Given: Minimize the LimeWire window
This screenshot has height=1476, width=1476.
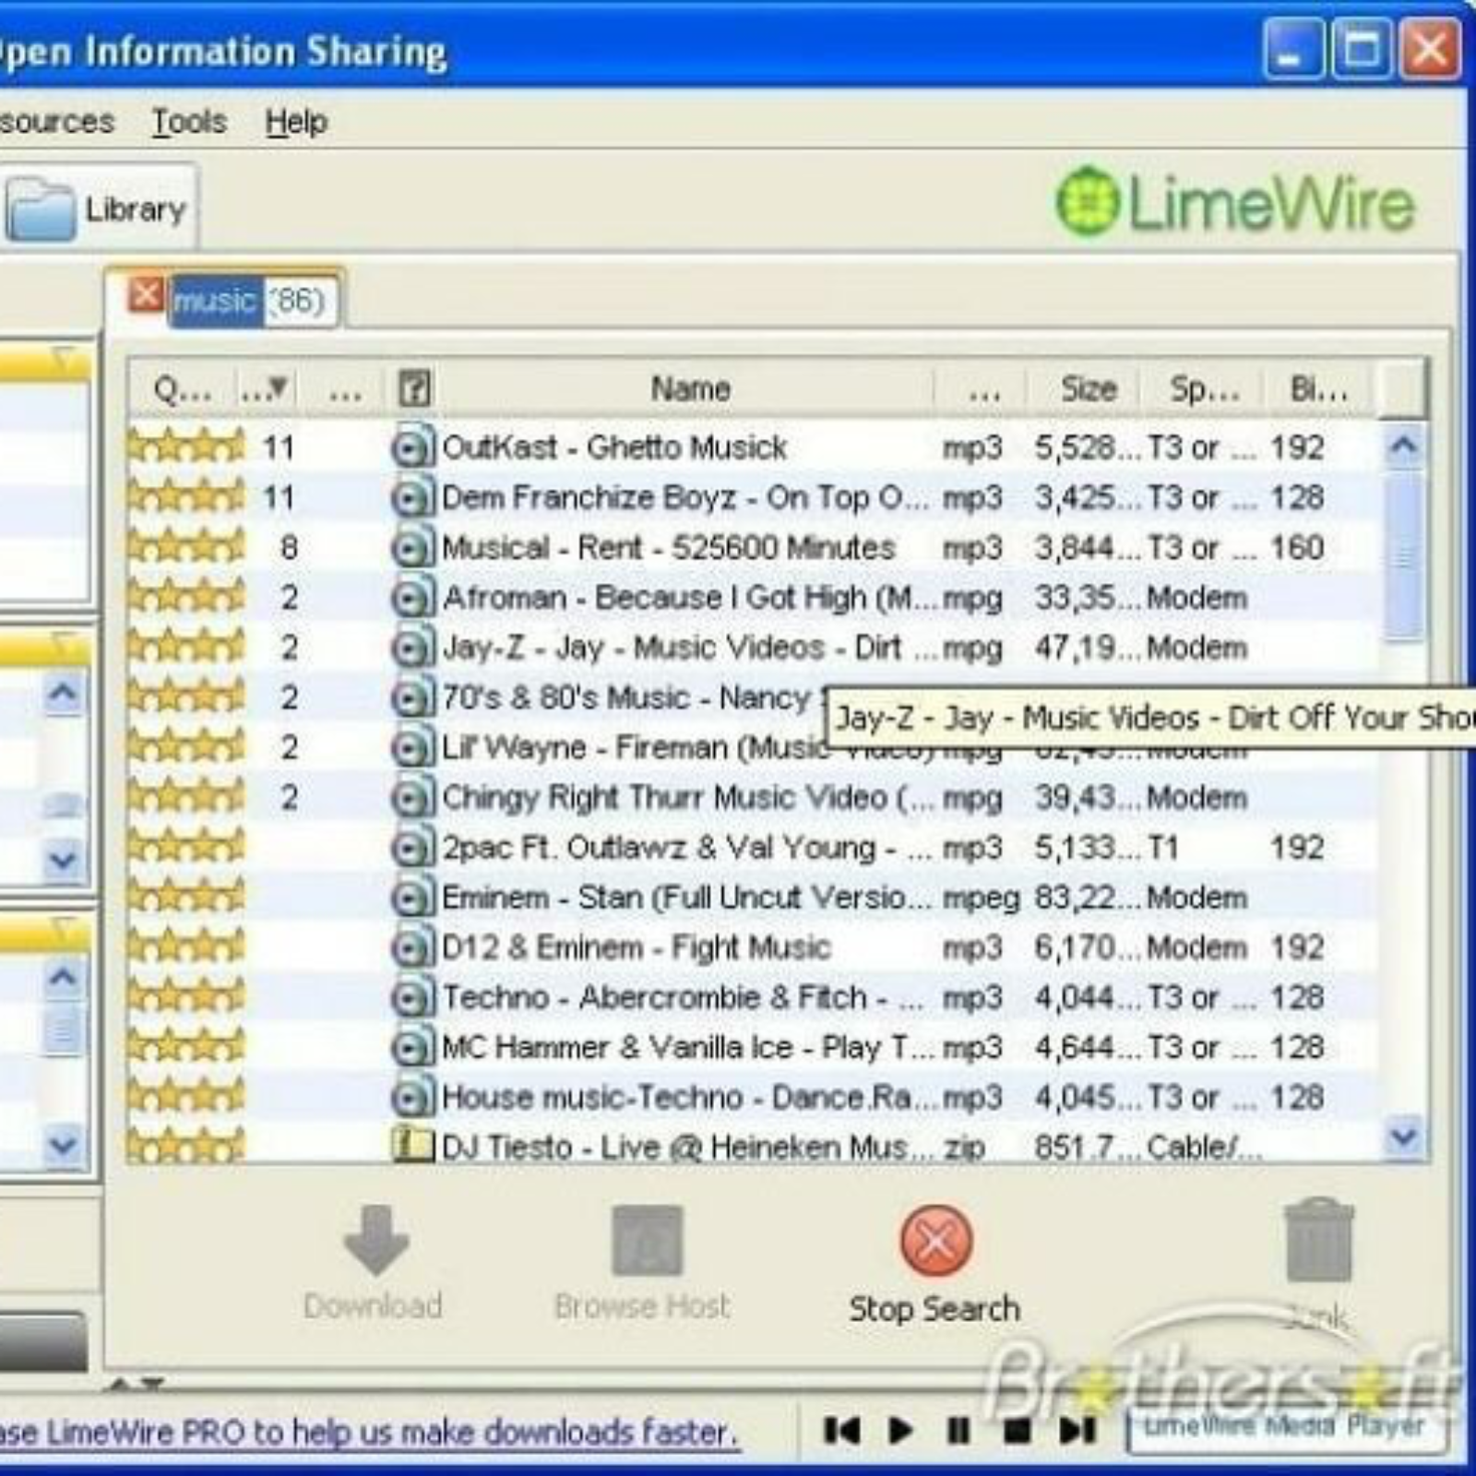Looking at the screenshot, I should click(1291, 48).
